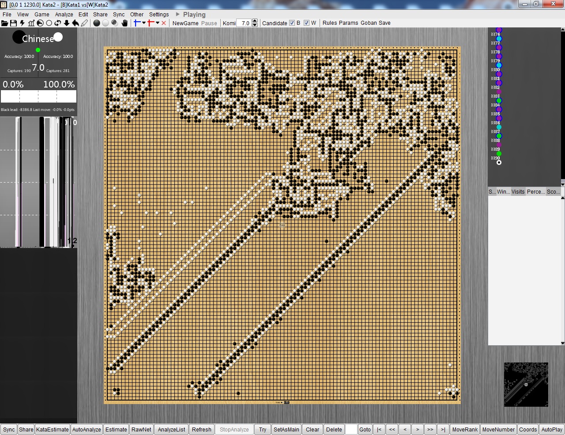Click the win rate bar
The width and height of the screenshot is (565, 435).
(38, 96)
